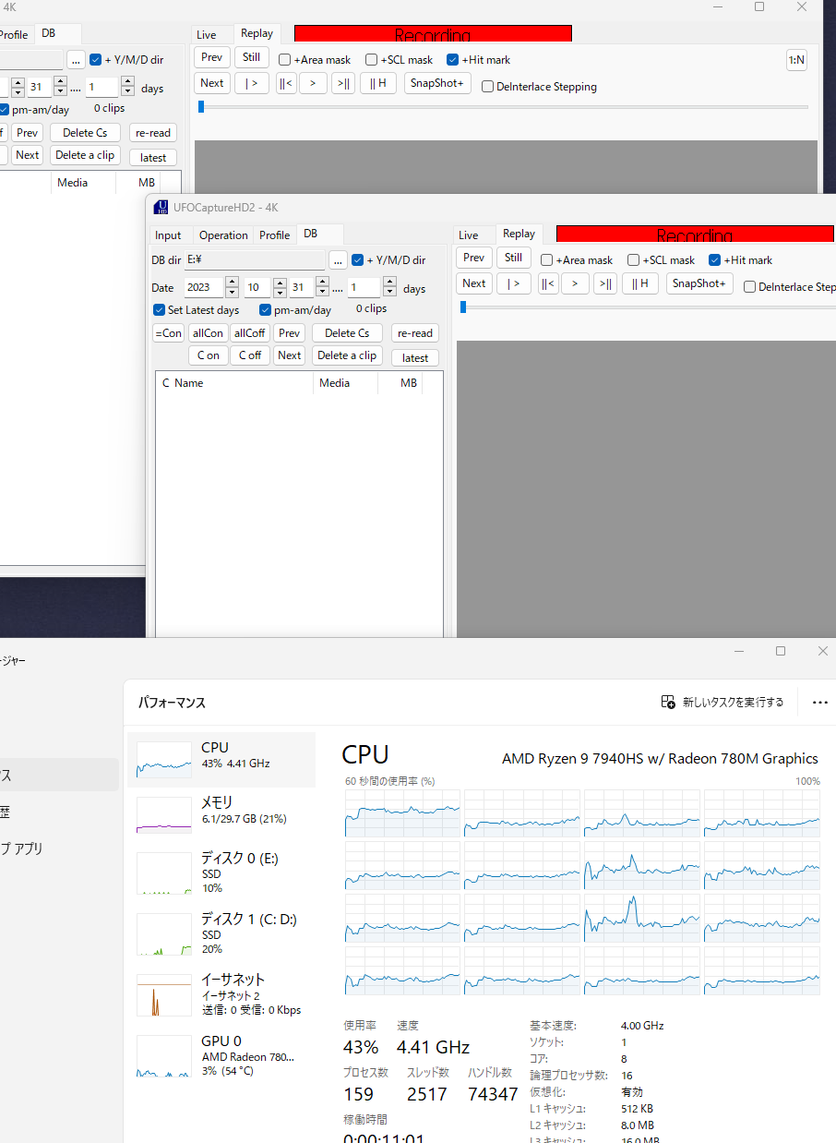Select GPU 0 graph in performance sidebar

click(x=163, y=1056)
